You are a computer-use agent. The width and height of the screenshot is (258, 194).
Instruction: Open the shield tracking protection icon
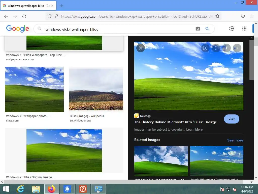pyautogui.click(x=50, y=16)
